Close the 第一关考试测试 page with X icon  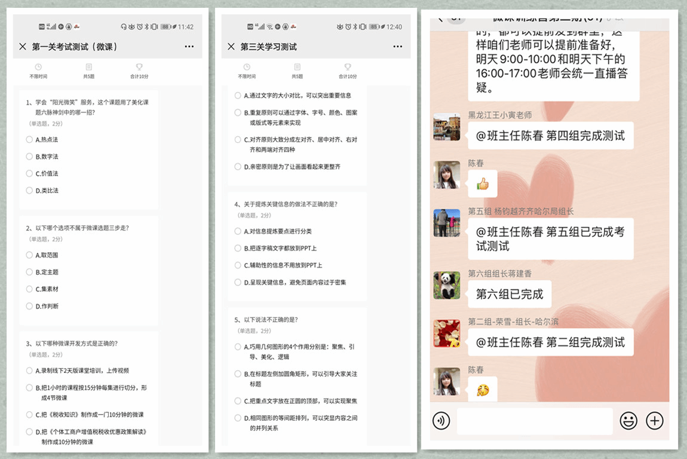(23, 47)
